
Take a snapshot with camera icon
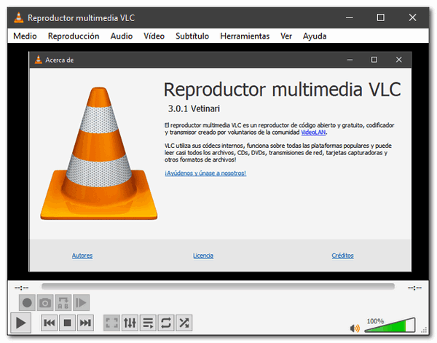(45, 303)
